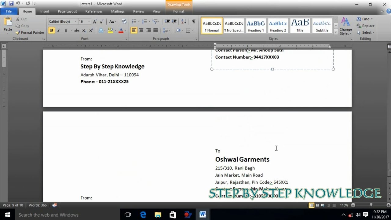
Task: Click the Cut command
Action: point(21,19)
